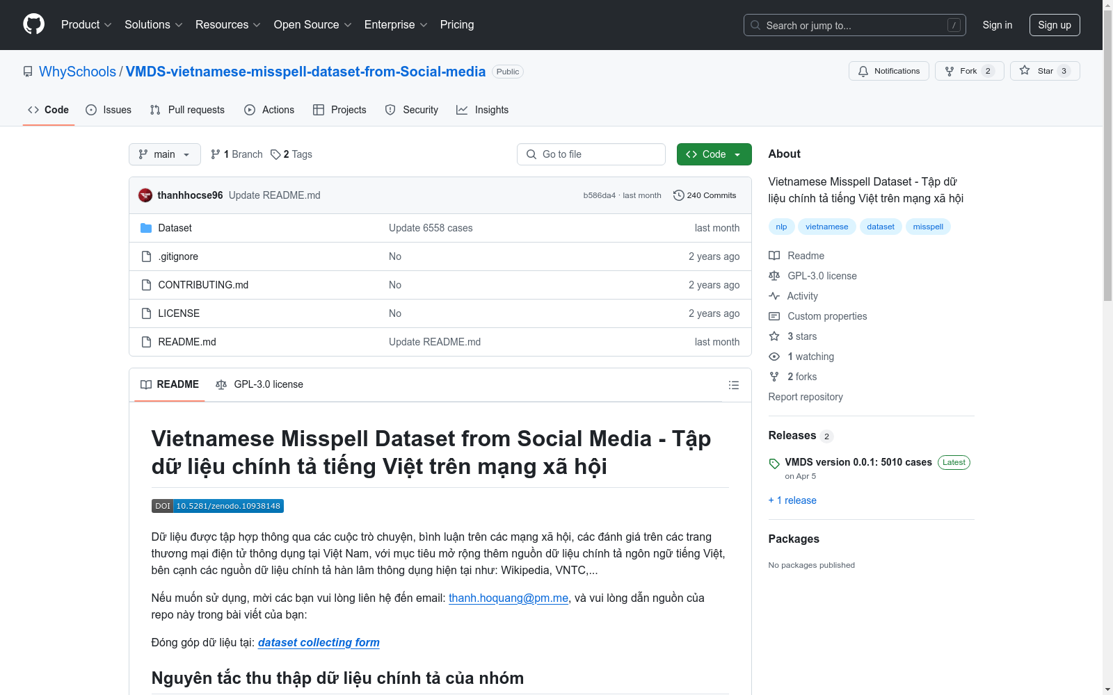Click the misspell topic tag
This screenshot has width=1113, height=695.
[928, 227]
